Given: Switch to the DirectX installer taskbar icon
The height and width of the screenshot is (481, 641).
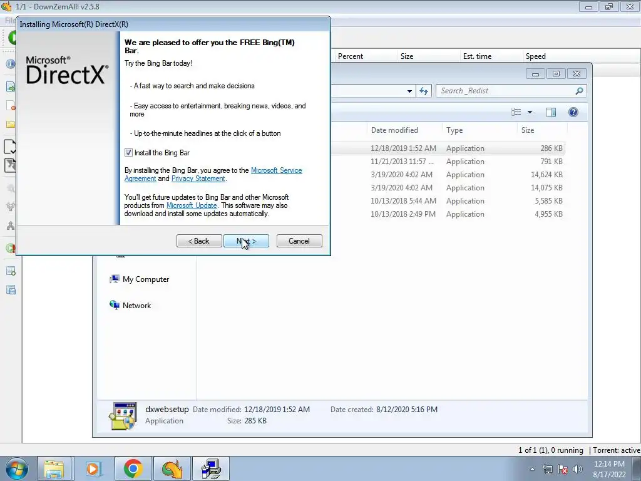Looking at the screenshot, I should tap(212, 468).
